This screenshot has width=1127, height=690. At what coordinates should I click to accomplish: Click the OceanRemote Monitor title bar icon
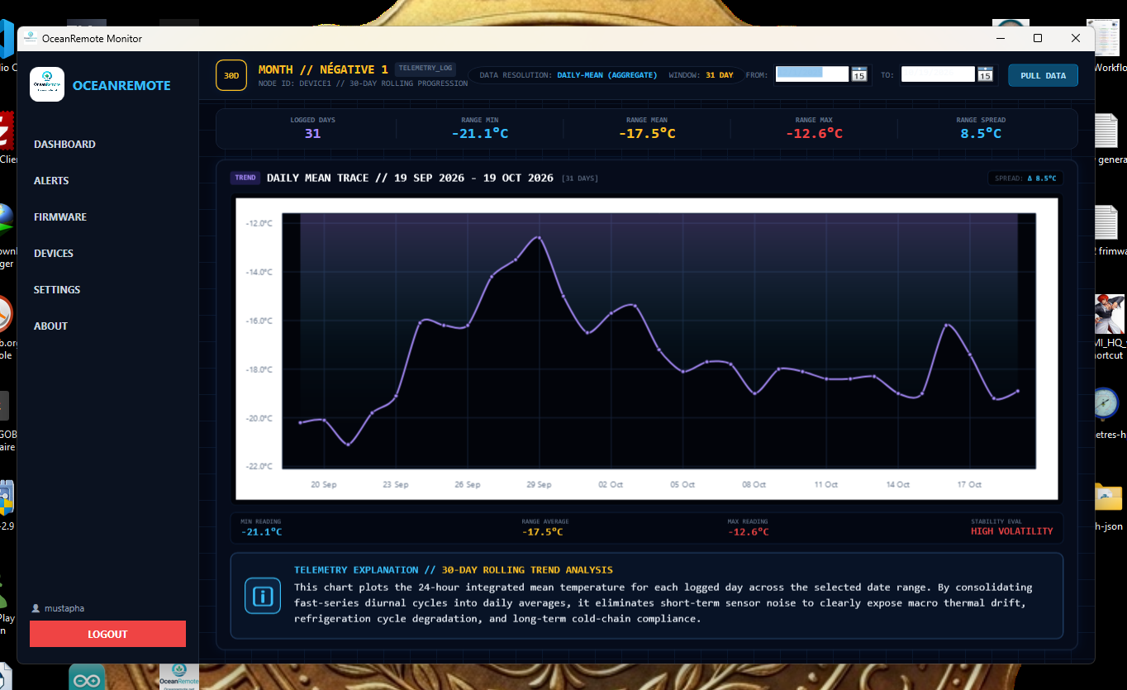click(x=31, y=38)
